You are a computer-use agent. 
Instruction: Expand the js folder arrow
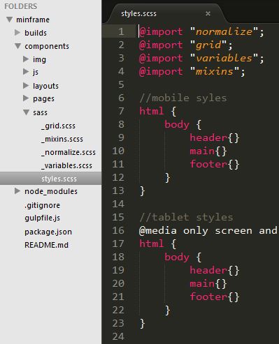tap(26, 71)
